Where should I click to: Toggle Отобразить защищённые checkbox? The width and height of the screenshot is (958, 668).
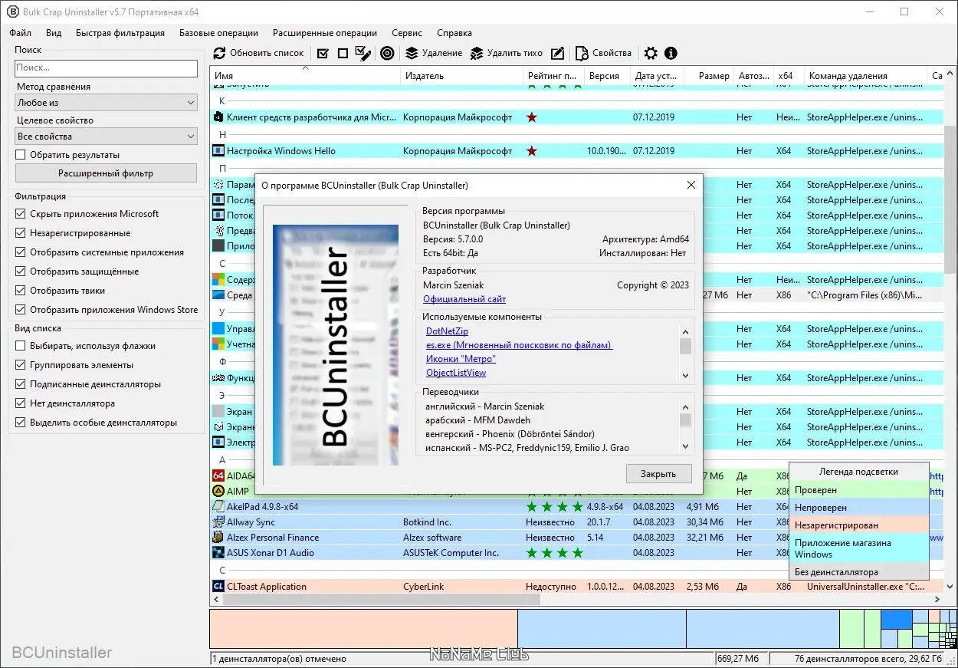pos(21,271)
